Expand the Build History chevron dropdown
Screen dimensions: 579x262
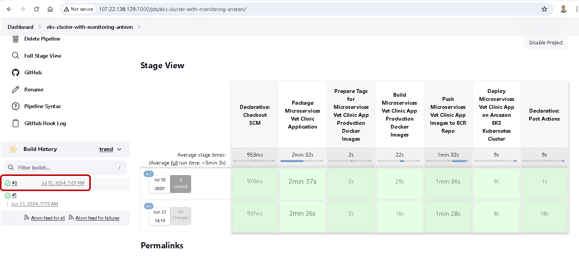pyautogui.click(x=119, y=149)
